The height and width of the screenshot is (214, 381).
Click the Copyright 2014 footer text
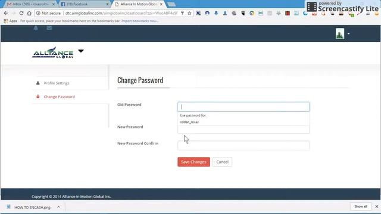click(x=71, y=197)
